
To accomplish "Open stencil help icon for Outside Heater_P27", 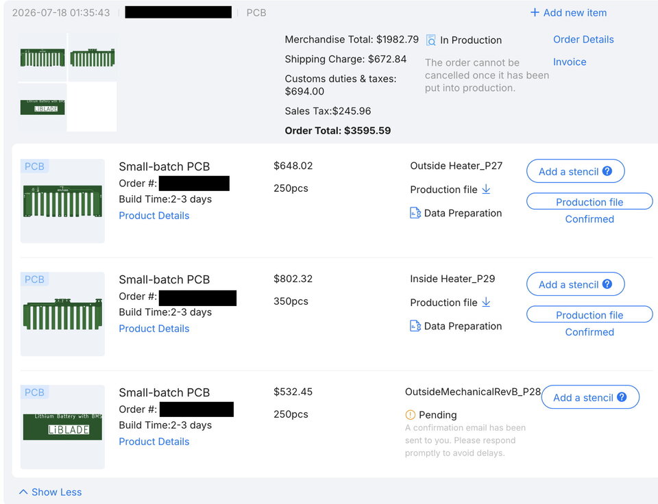I will (607, 171).
